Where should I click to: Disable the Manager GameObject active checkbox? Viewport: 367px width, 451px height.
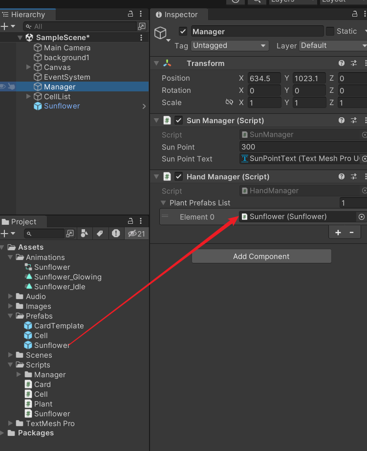point(183,32)
